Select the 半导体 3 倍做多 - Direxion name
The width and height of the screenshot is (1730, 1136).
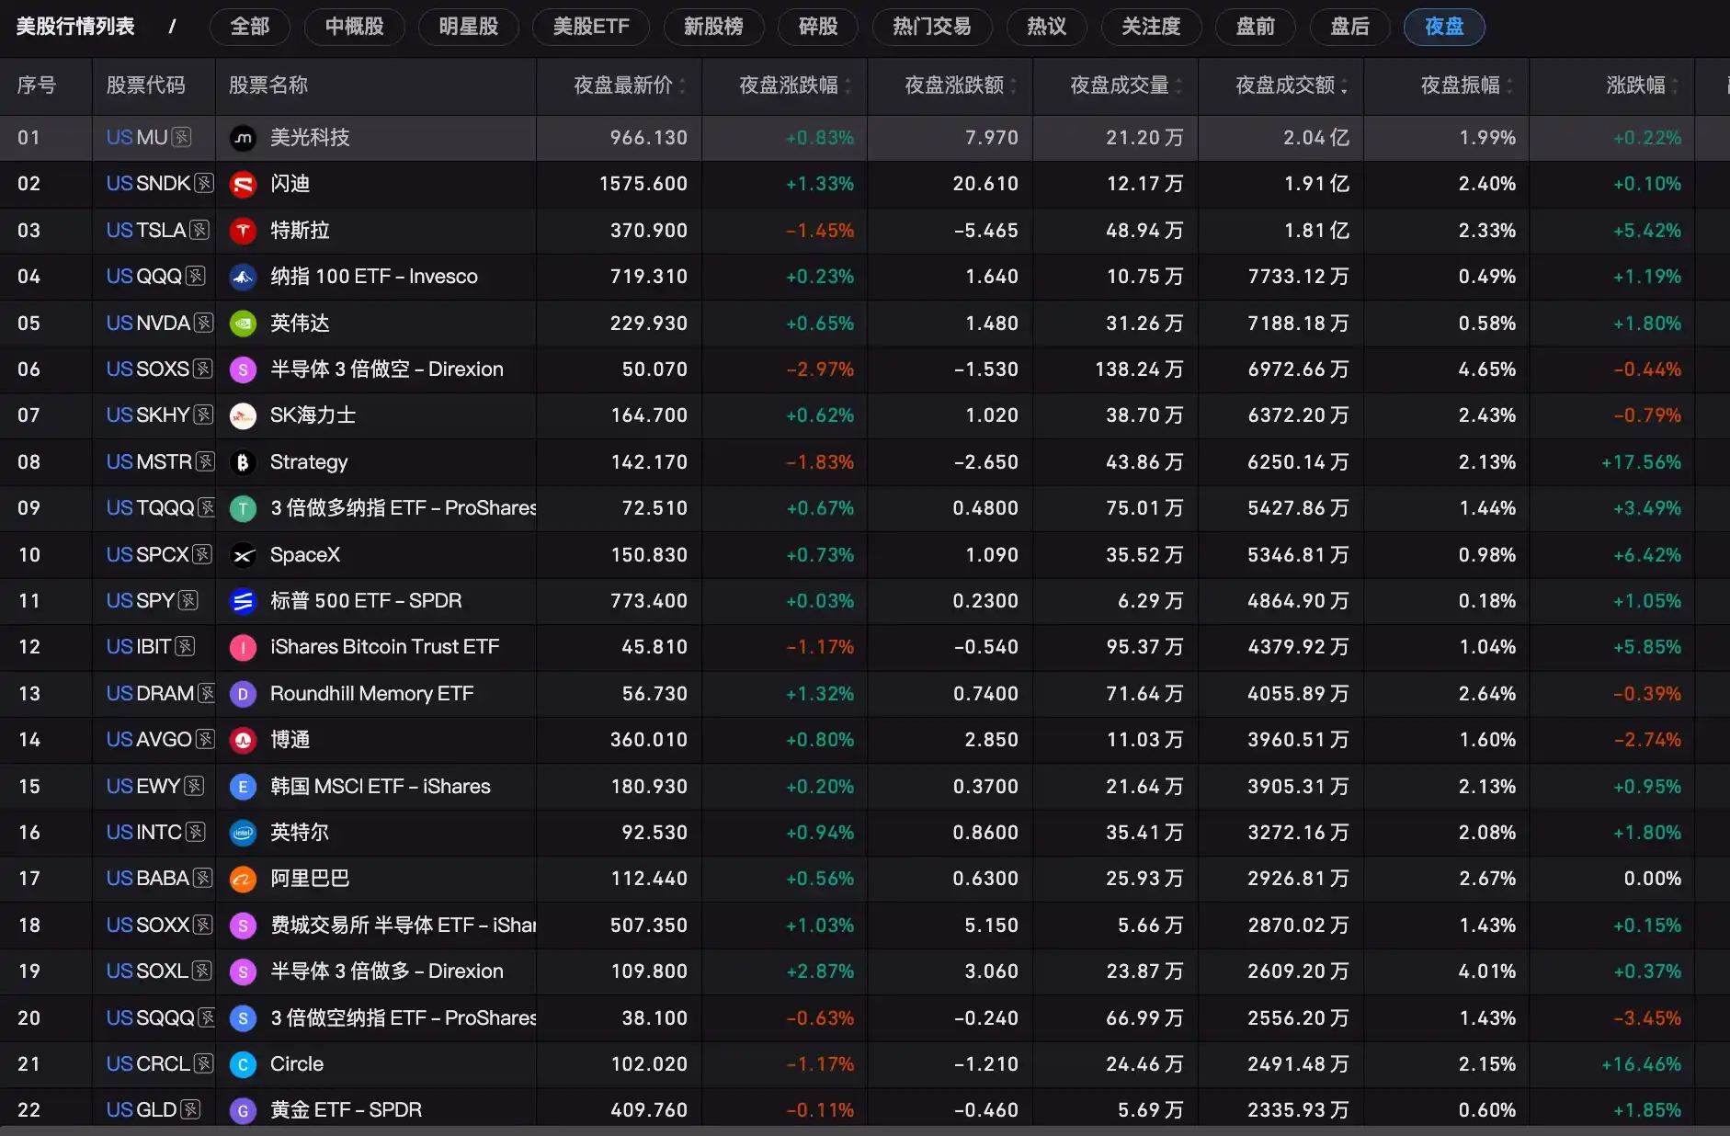(x=387, y=971)
